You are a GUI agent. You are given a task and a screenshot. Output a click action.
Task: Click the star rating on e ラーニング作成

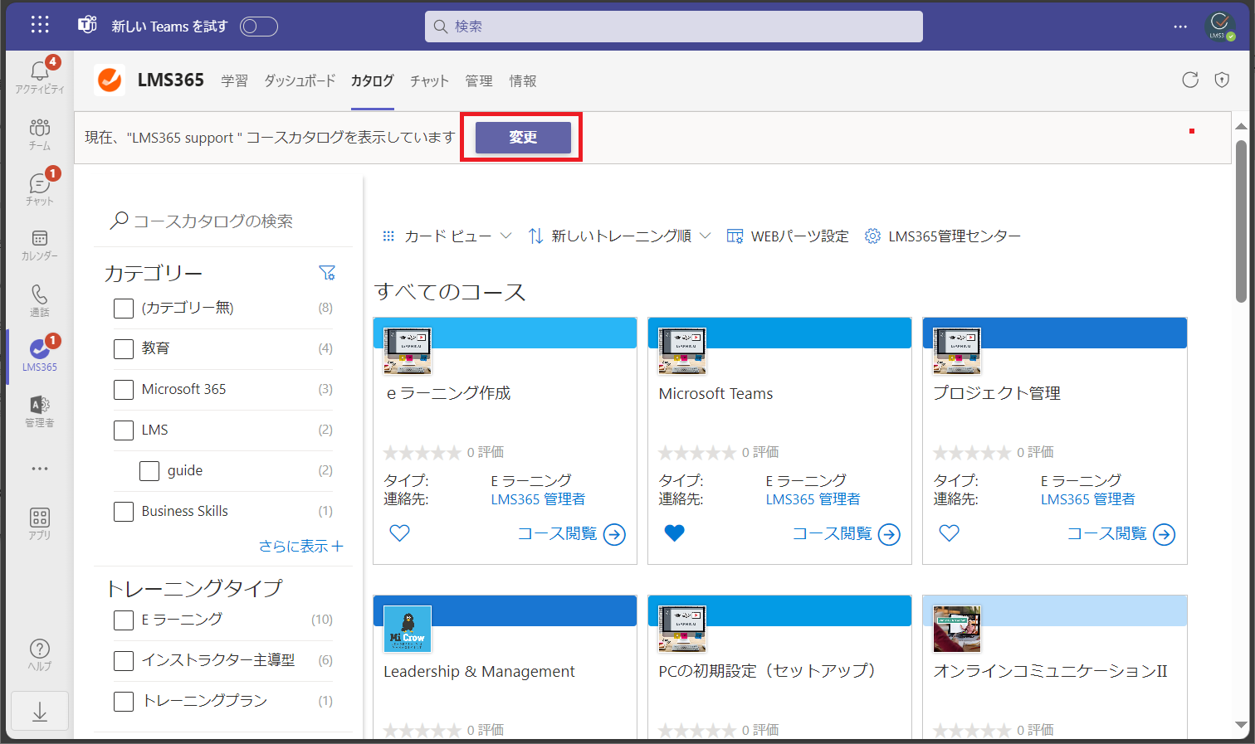click(x=422, y=452)
